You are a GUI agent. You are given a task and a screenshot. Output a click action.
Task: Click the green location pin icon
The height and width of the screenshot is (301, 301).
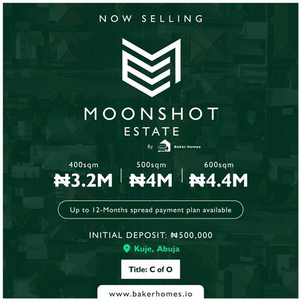pyautogui.click(x=127, y=249)
